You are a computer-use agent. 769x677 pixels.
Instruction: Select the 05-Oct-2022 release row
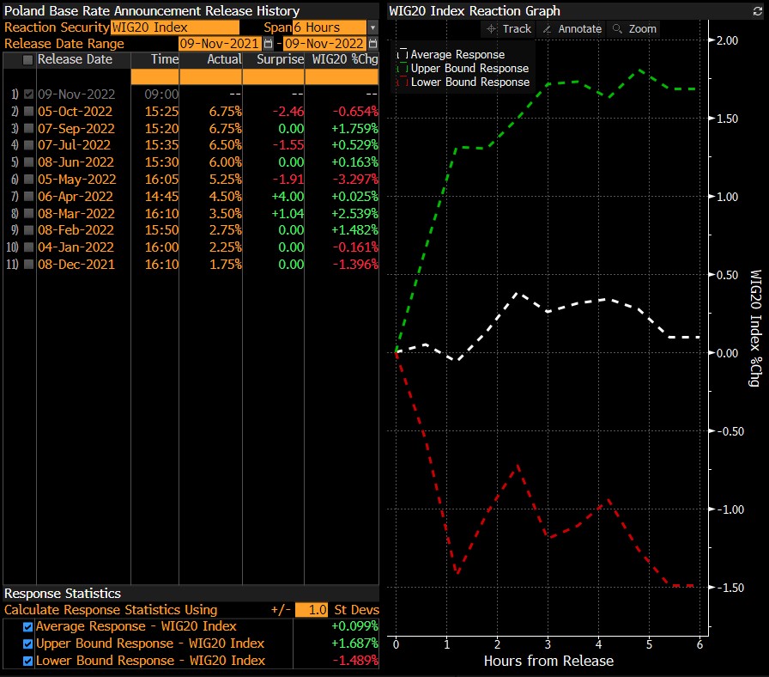[75, 112]
